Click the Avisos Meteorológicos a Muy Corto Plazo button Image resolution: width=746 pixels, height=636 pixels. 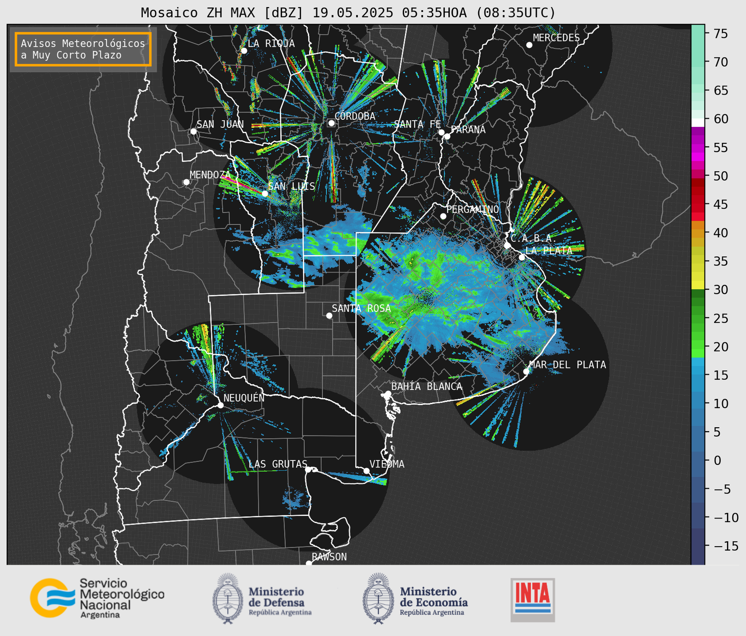(83, 49)
